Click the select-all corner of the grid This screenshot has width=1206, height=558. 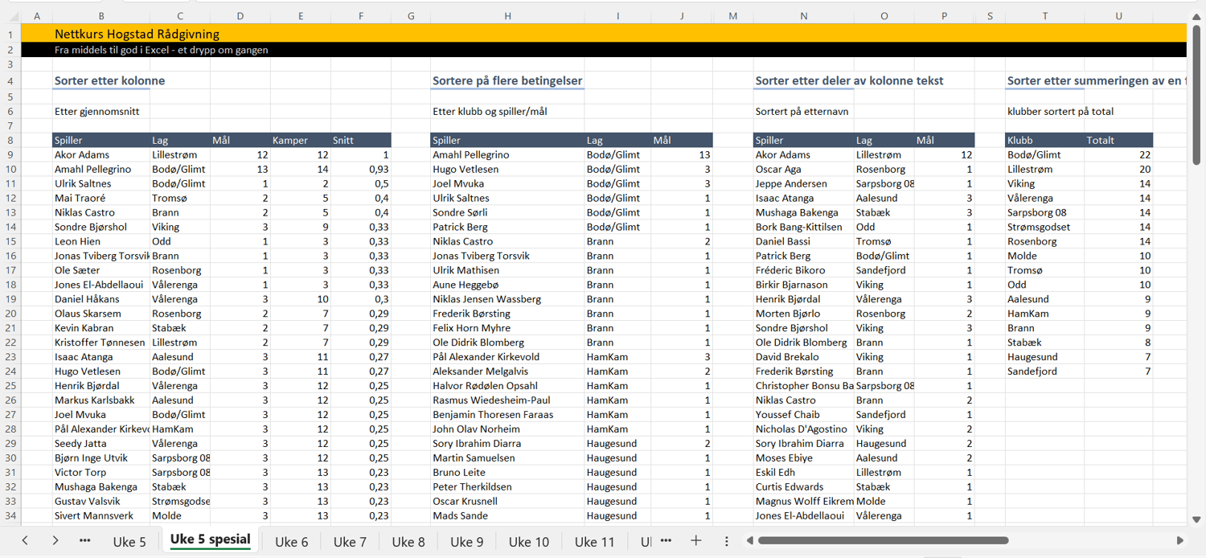click(10, 16)
